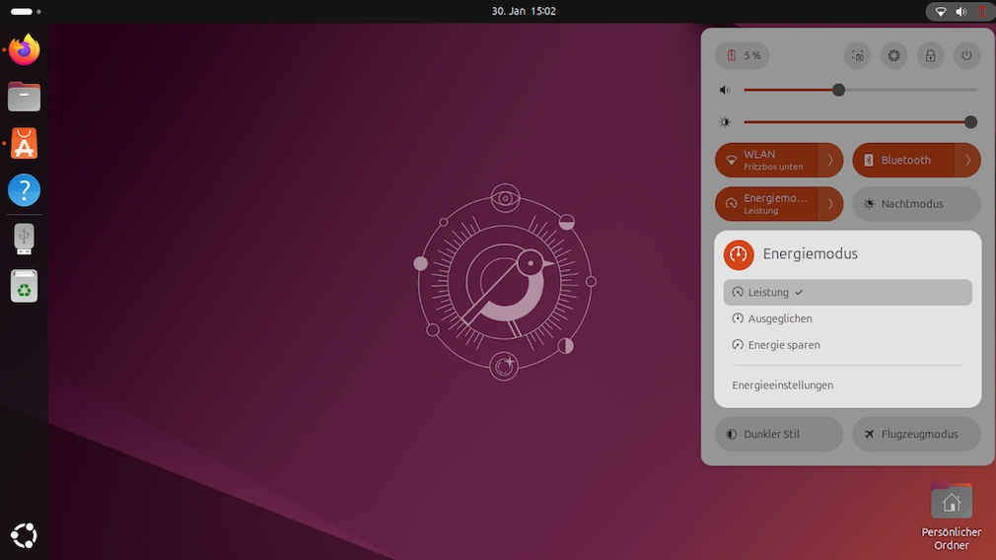
Task: Open the Files manager in dock
Action: point(25,97)
